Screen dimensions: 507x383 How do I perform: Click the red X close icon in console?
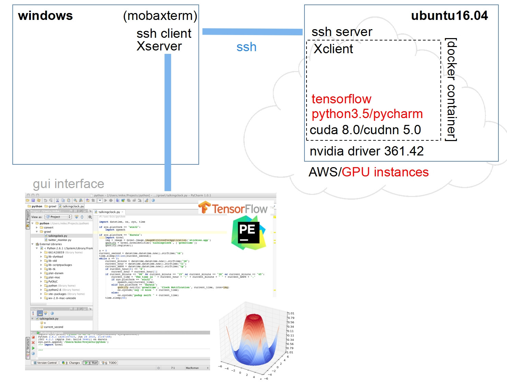pos(33,343)
